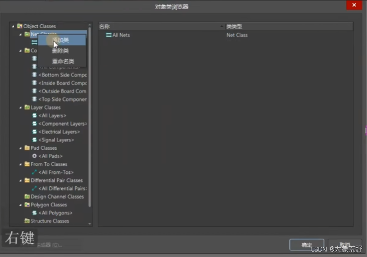The width and height of the screenshot is (367, 257).
Task: Select From To Classes in tree
Action: [x=49, y=164]
